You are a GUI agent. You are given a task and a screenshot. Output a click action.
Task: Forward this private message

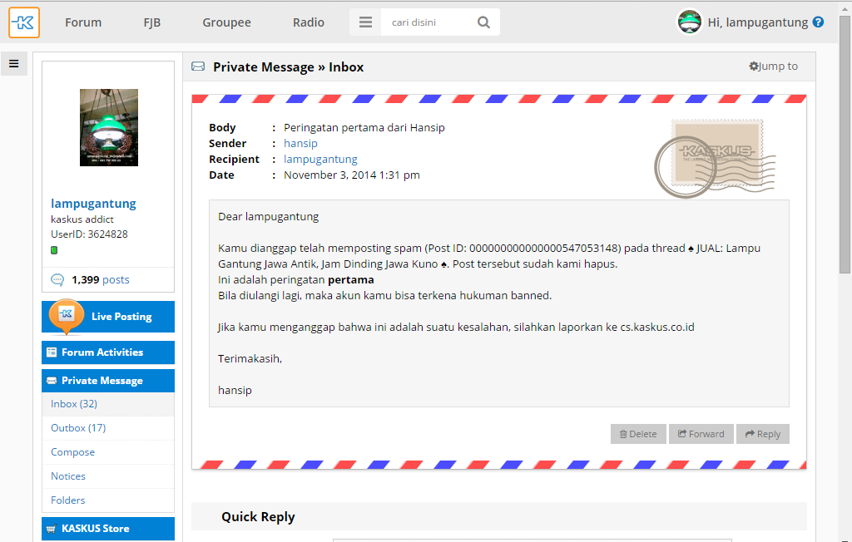(701, 434)
